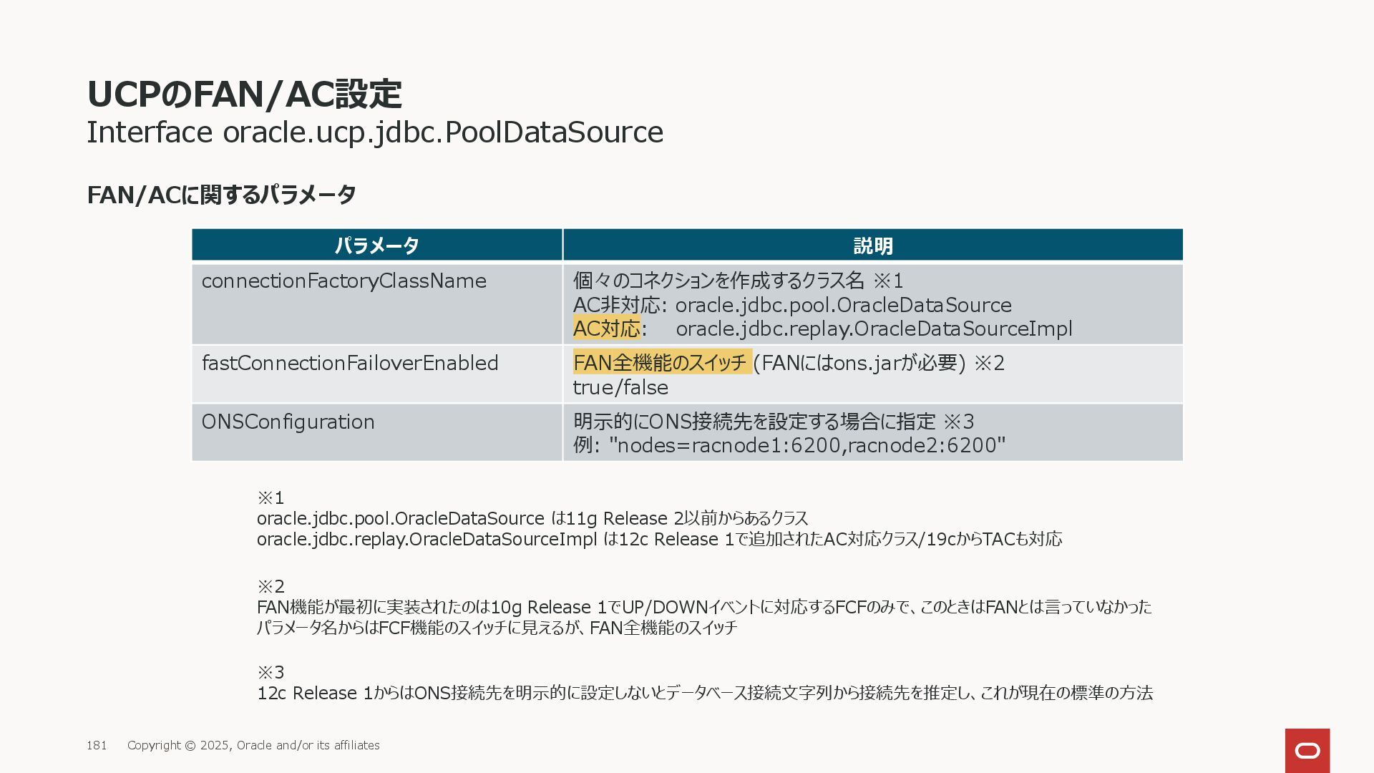1374x773 pixels.
Task: Click footnote line starting '12c Release 1からはONS接続先'
Action: pyautogui.click(x=705, y=693)
